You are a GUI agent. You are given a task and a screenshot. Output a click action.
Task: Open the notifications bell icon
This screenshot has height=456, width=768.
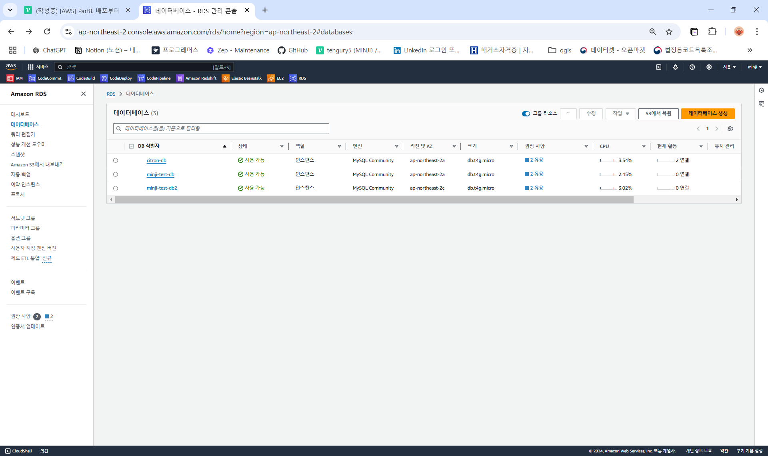(x=675, y=67)
